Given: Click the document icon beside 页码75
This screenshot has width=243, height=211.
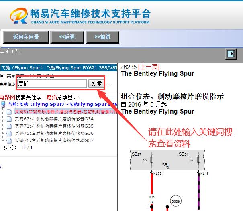Looking at the screenshot, I should (9, 133).
